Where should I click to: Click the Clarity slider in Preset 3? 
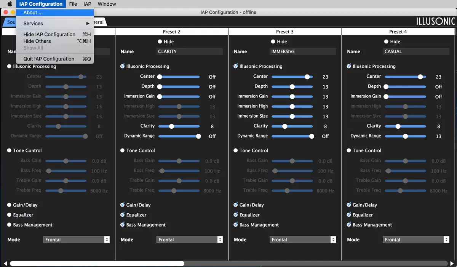tap(292, 126)
